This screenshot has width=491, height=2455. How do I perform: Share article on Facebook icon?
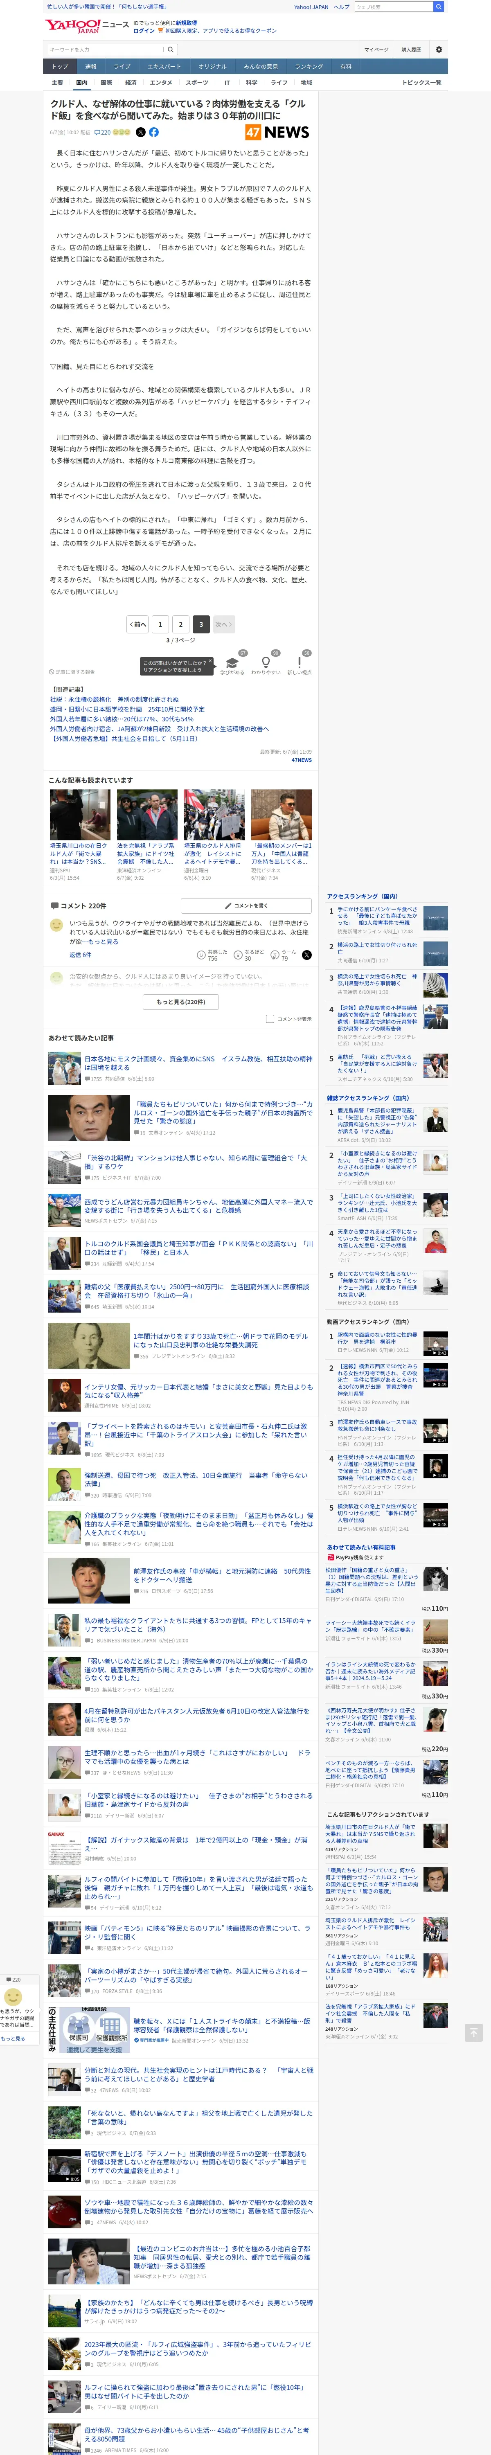tap(153, 133)
